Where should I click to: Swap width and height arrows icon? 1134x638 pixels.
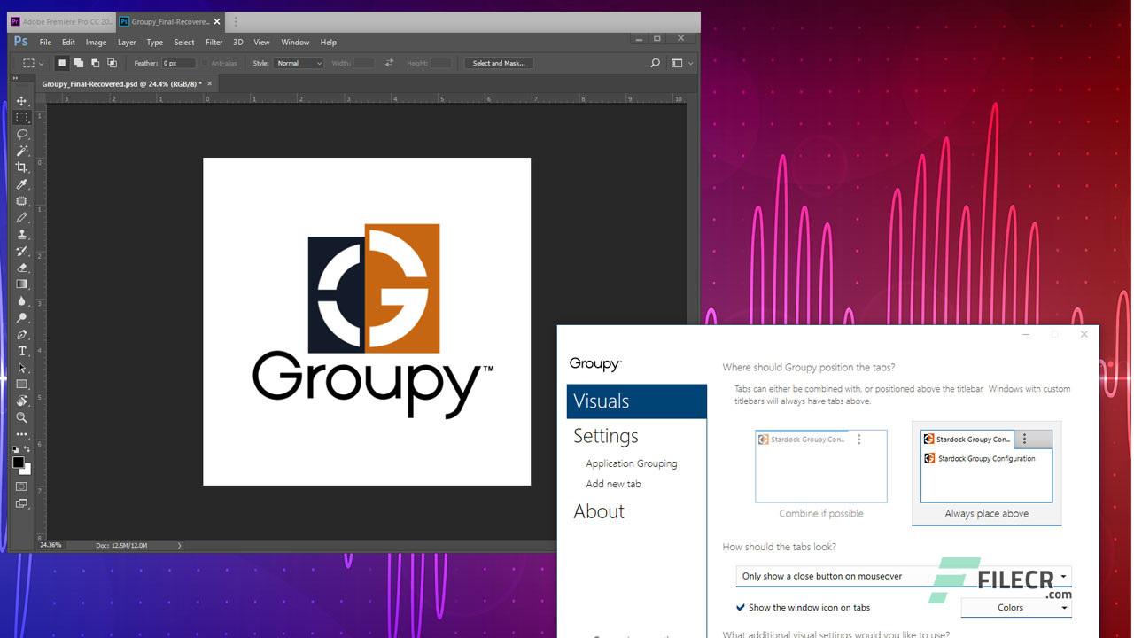coord(389,63)
